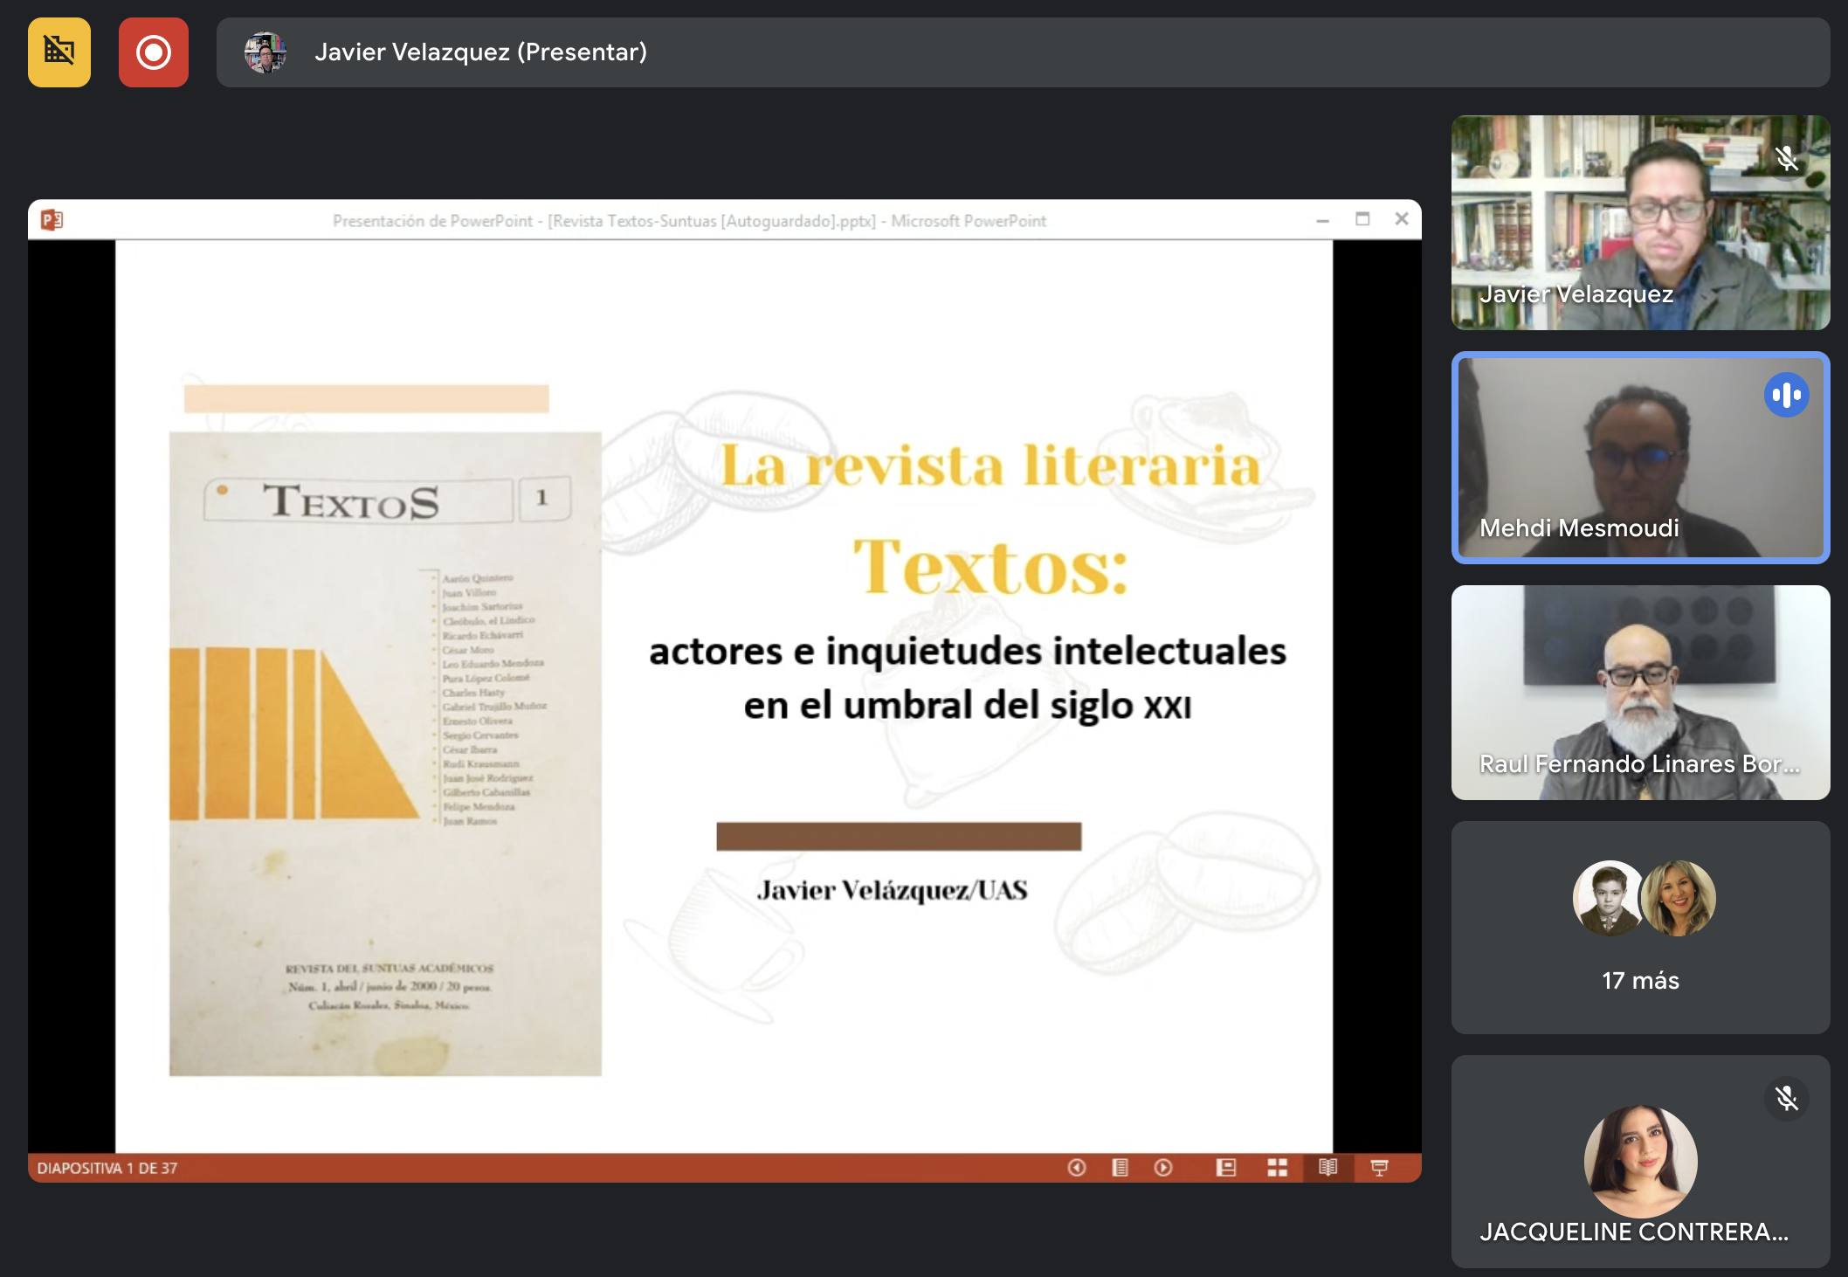Start Slide Show from status bar
The width and height of the screenshot is (1848, 1277).
[x=1379, y=1168]
